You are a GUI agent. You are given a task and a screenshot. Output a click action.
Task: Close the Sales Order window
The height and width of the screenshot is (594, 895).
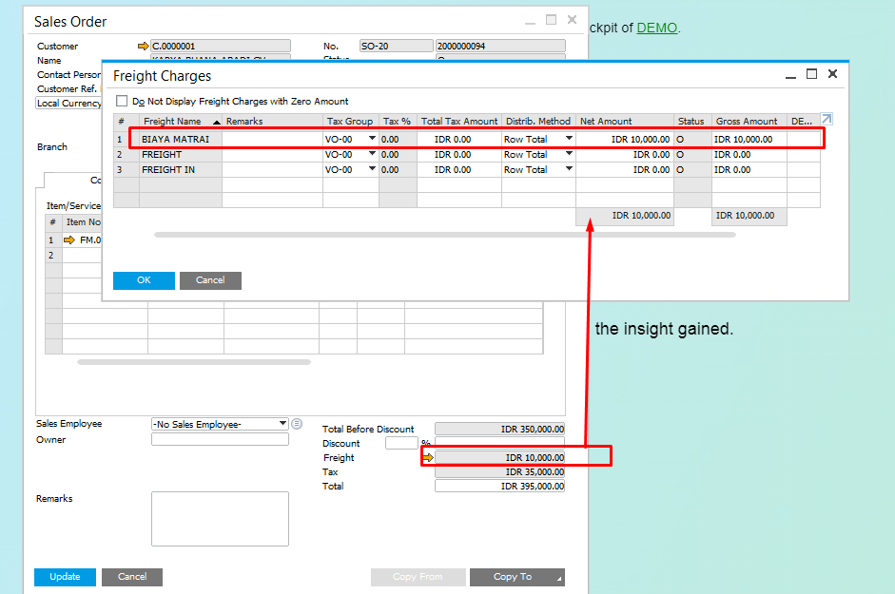tap(572, 20)
